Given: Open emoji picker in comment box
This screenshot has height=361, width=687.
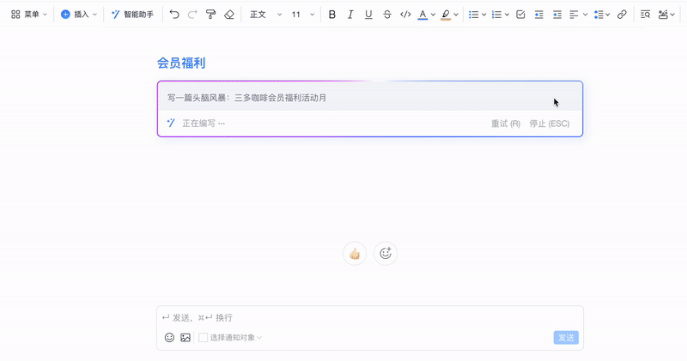Looking at the screenshot, I should tap(169, 337).
